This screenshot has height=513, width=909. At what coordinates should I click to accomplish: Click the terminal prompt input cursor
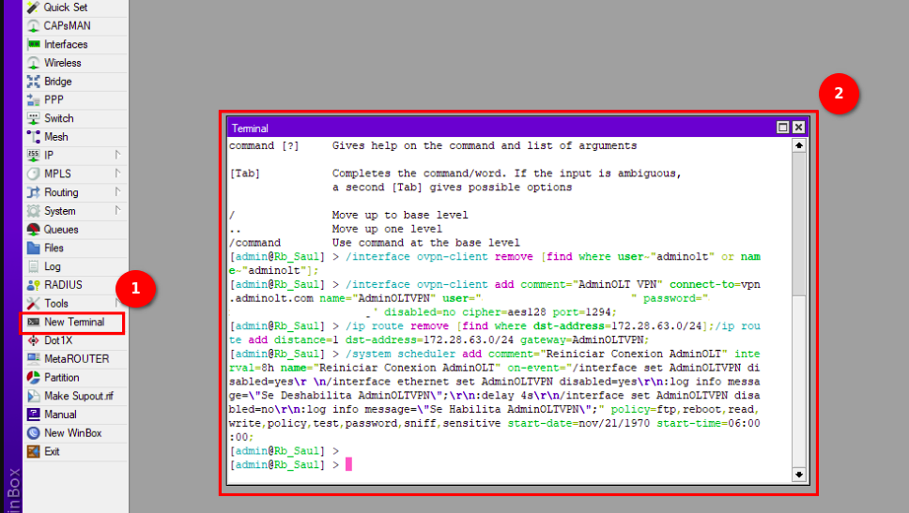(348, 464)
